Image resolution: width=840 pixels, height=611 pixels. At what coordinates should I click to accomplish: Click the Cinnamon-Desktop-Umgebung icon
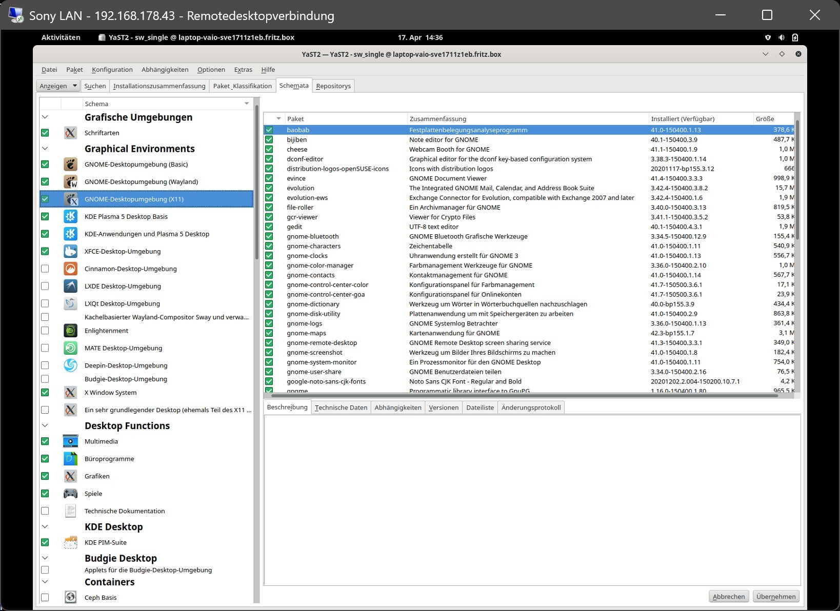[x=70, y=269]
